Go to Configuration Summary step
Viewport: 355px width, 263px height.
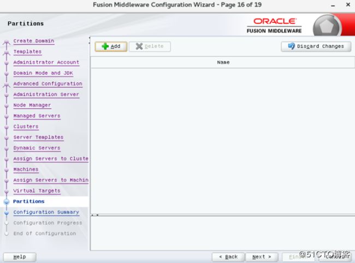click(46, 212)
